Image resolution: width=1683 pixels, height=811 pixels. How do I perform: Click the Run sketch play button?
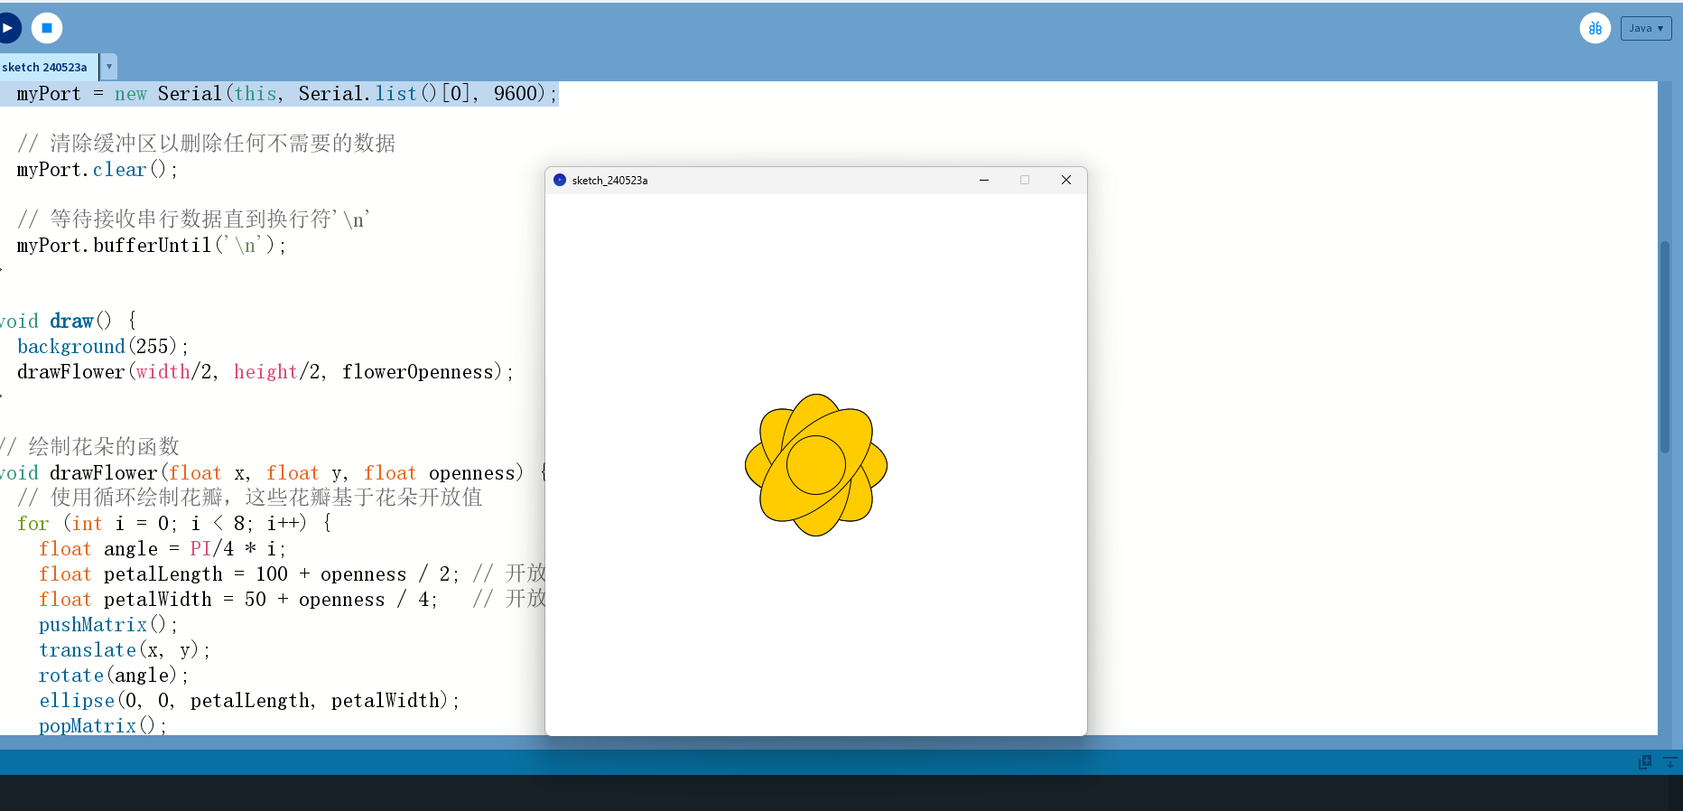coord(7,28)
